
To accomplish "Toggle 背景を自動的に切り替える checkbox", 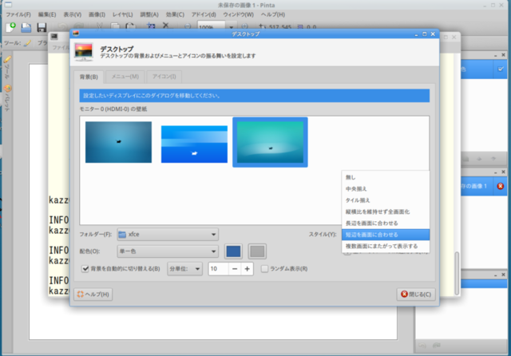I will click(x=85, y=269).
